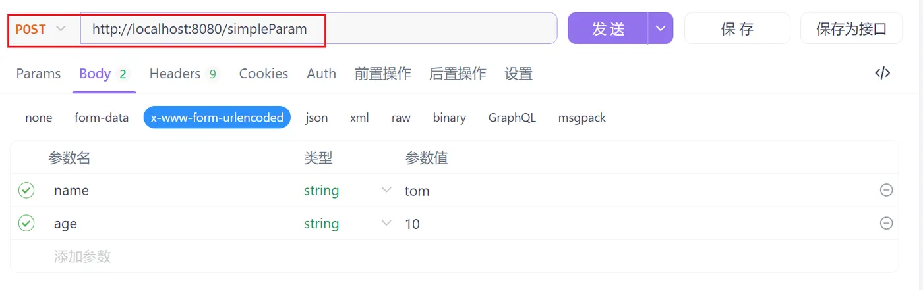Toggle the age parameter checkbox
Viewport: 923px width, 290px height.
tap(26, 223)
